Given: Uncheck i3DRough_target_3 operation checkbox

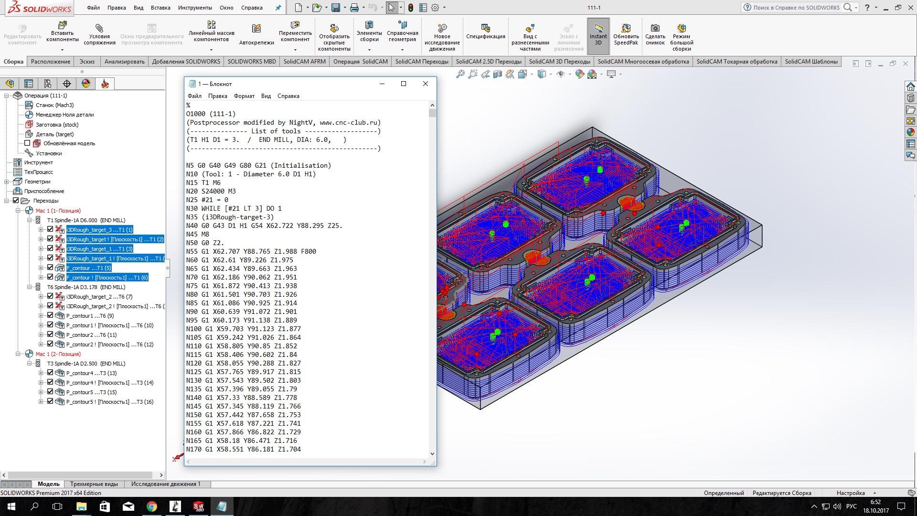Looking at the screenshot, I should tap(50, 229).
